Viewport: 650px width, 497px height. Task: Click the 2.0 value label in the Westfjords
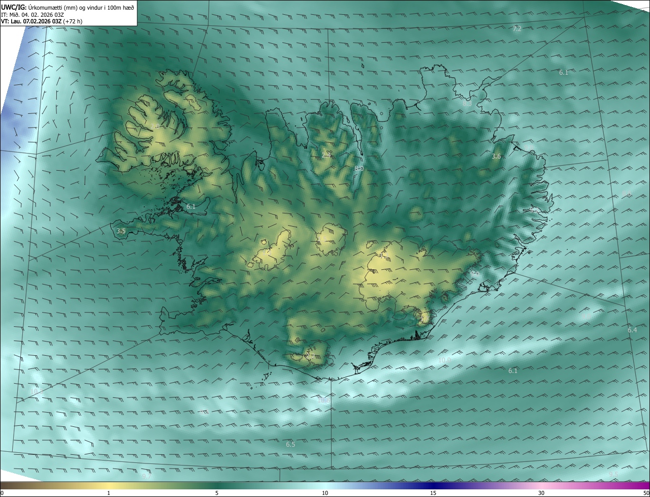(155, 126)
